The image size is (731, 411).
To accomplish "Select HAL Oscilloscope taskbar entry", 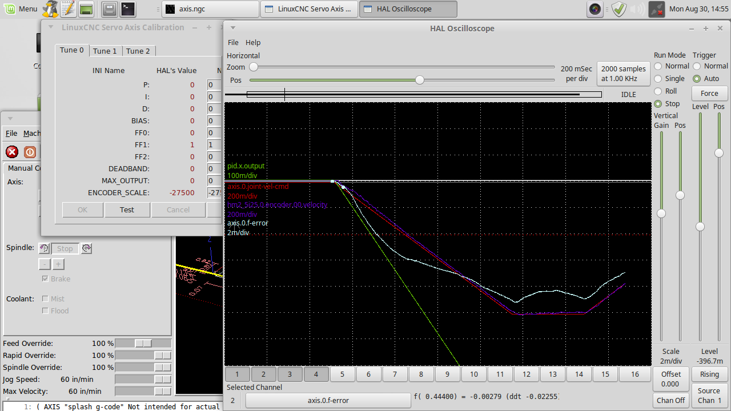I will point(409,9).
